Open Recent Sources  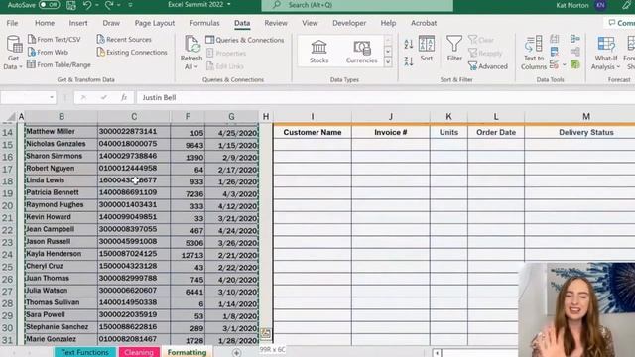124,40
